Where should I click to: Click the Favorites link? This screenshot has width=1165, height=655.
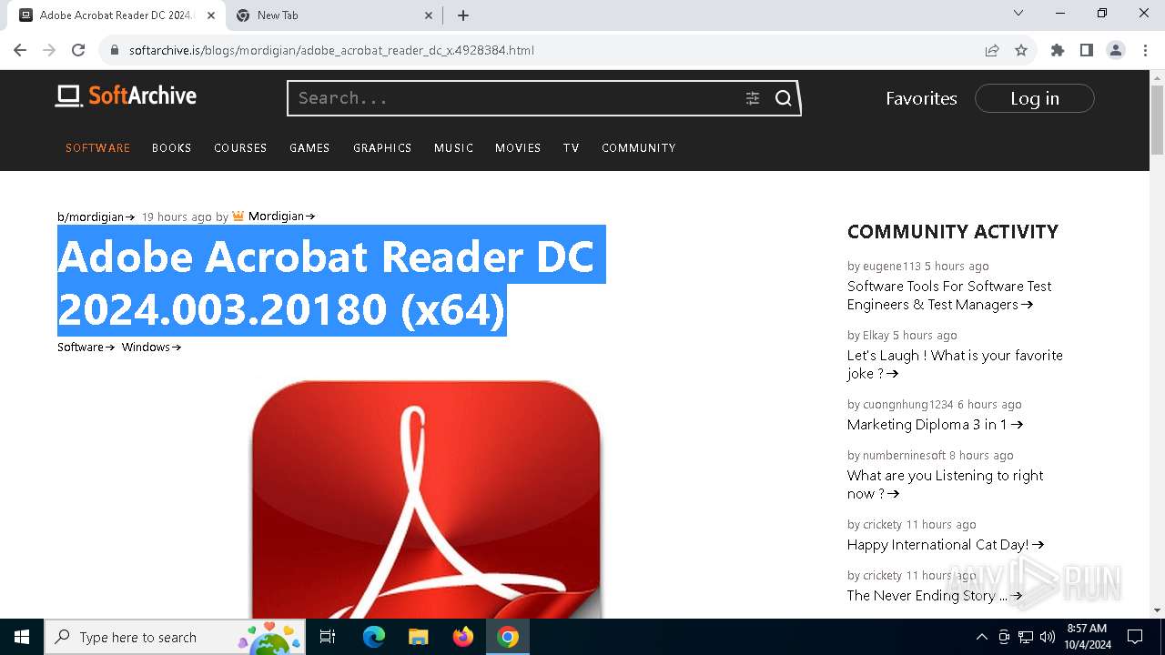click(x=921, y=98)
